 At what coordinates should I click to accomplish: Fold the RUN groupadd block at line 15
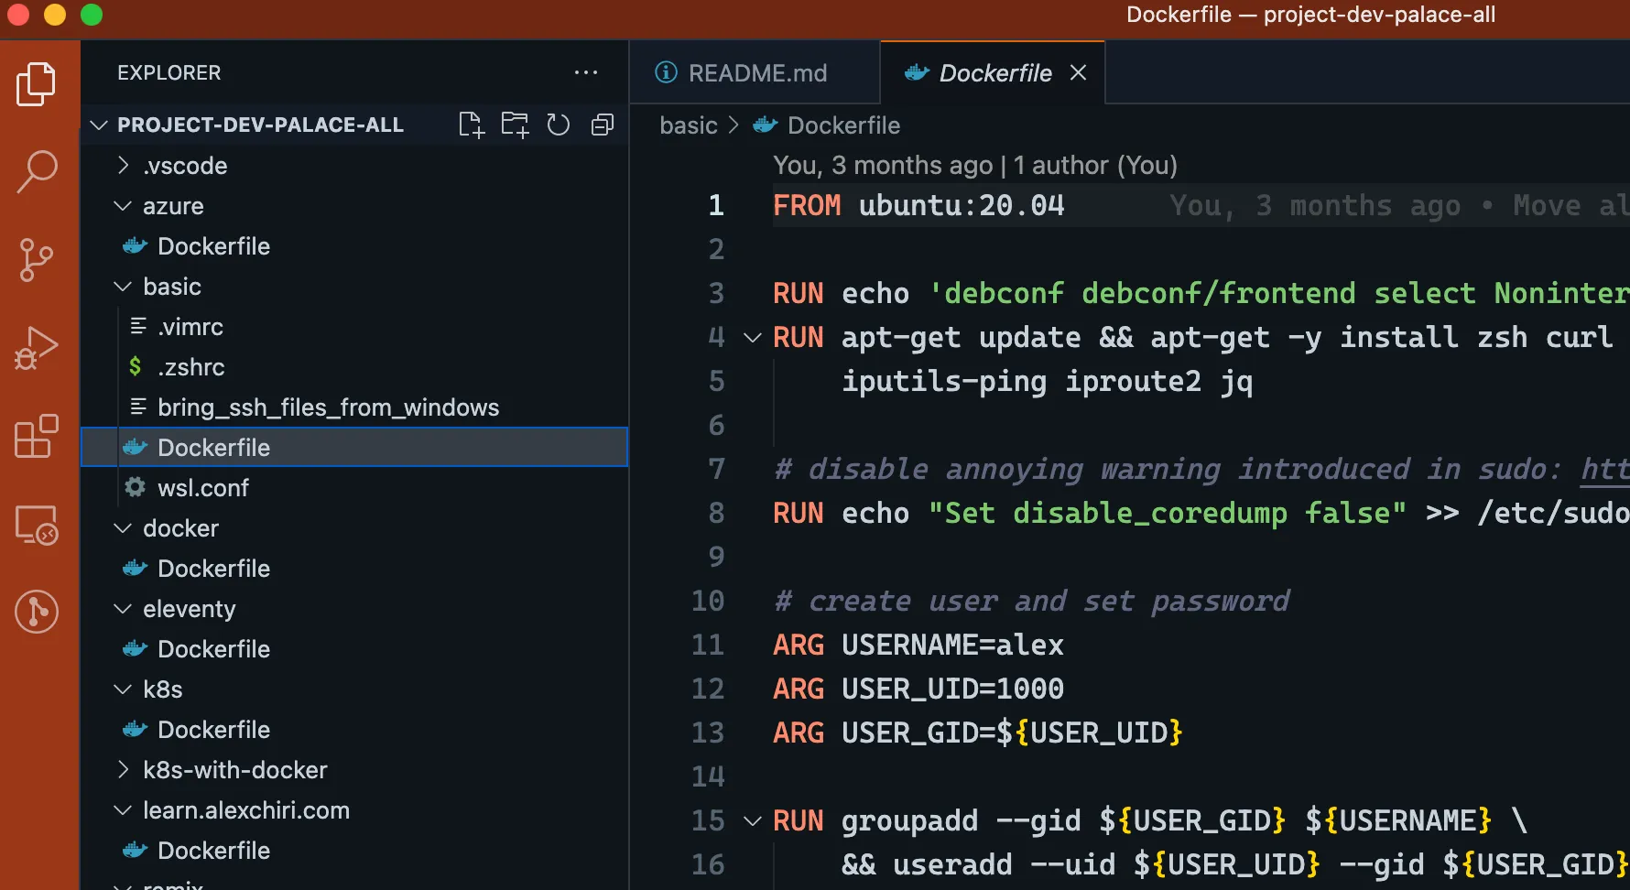[x=753, y=821]
